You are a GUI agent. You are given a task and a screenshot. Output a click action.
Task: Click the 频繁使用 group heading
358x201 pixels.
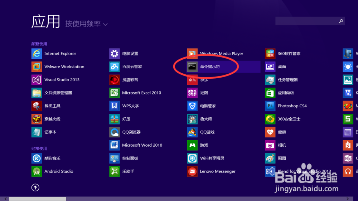[39, 44]
